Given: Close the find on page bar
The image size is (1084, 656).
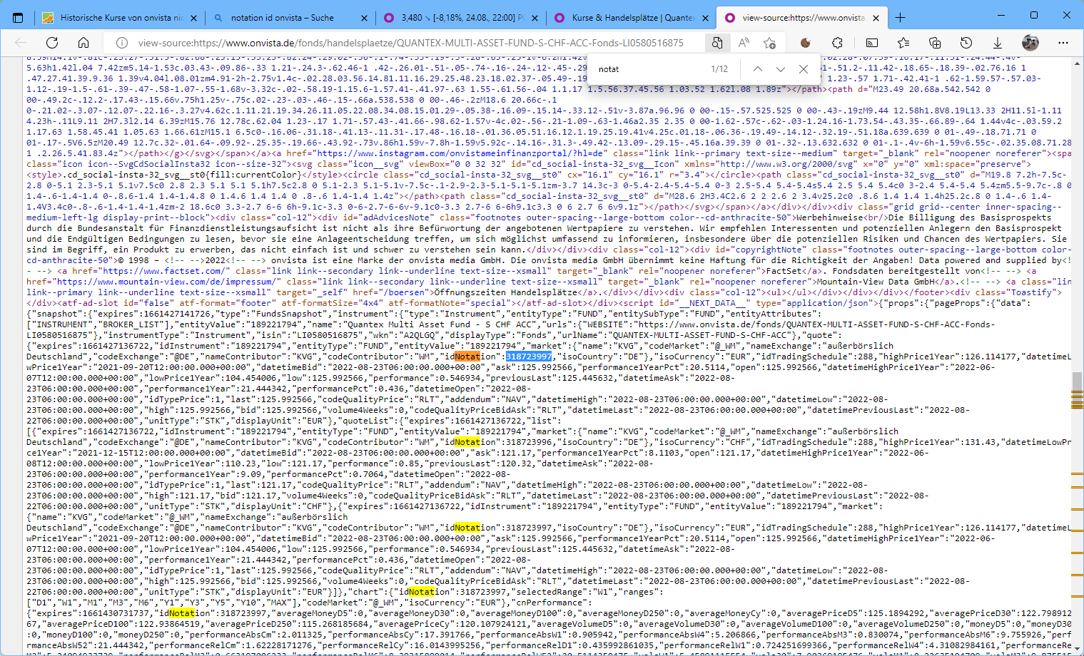Looking at the screenshot, I should click(804, 69).
